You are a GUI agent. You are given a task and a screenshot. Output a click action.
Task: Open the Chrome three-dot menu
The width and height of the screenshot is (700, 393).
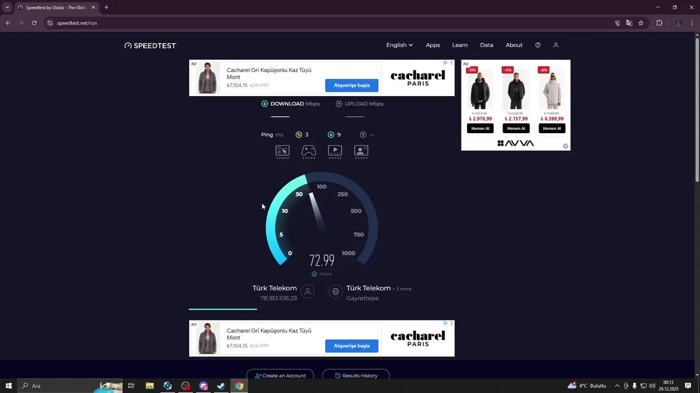click(x=692, y=23)
